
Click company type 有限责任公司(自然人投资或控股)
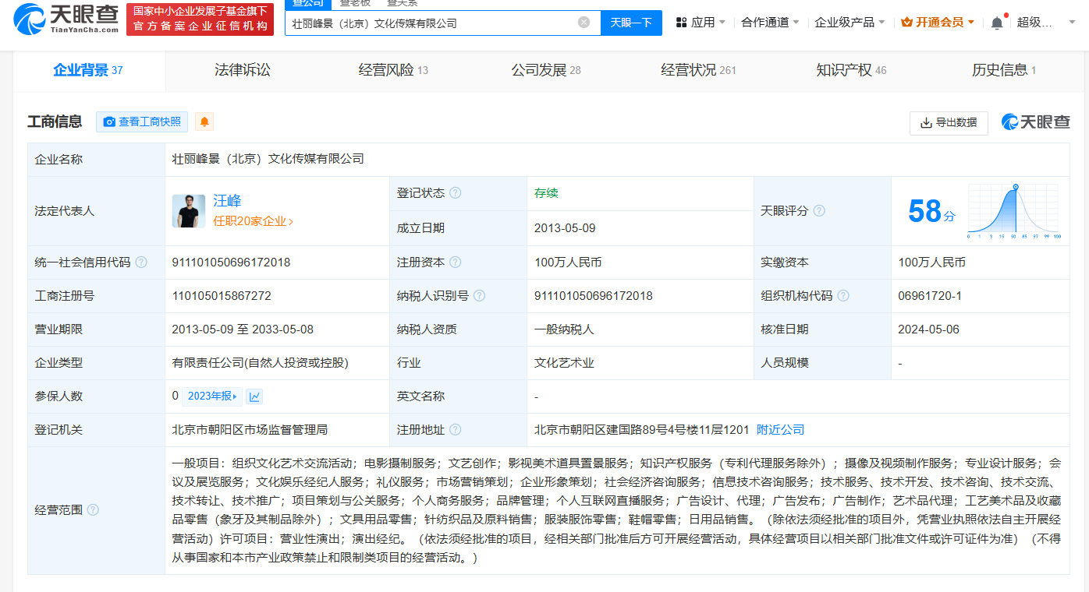(260, 363)
